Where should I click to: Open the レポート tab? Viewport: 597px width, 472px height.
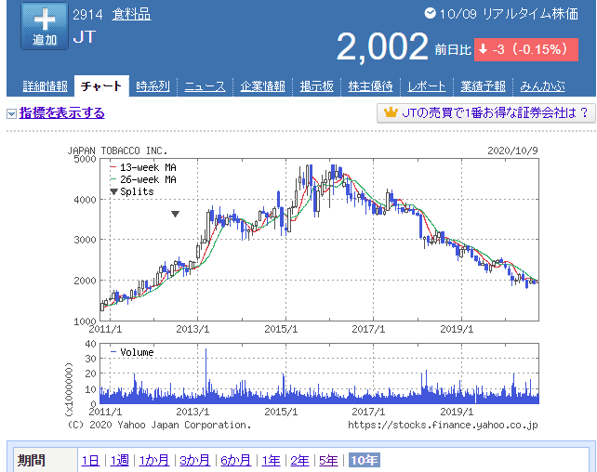(x=427, y=86)
